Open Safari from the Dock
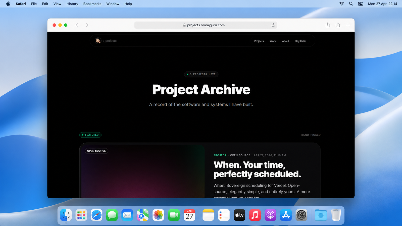This screenshot has width=402, height=226. coord(96,215)
